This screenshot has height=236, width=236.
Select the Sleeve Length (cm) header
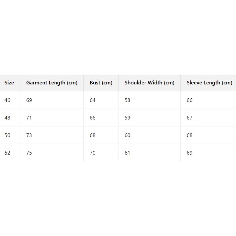tap(209, 83)
